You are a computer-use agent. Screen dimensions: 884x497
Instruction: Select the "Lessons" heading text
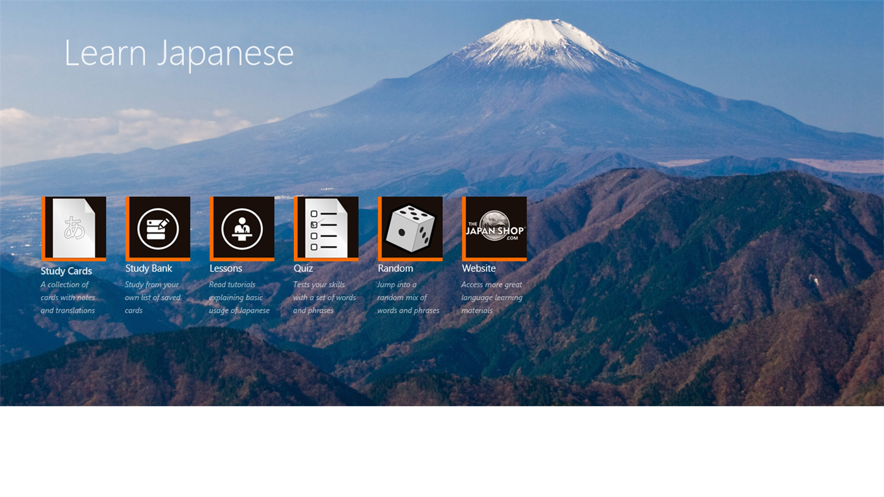tap(225, 268)
